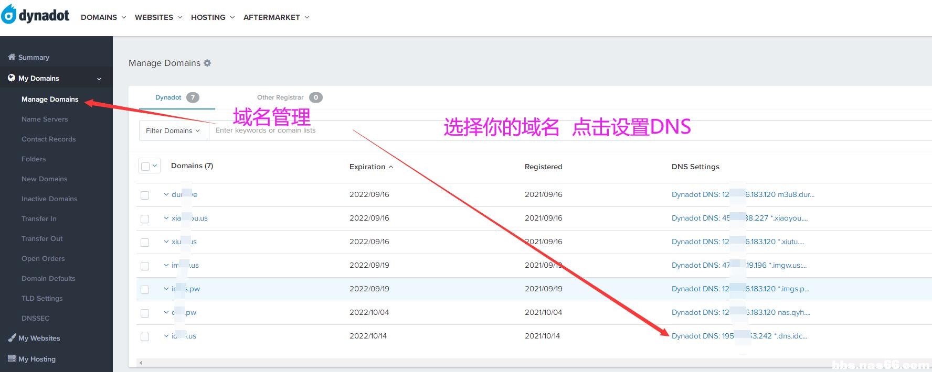Check the box for the xiaoyou.us row
The image size is (932, 372).
[x=145, y=218]
